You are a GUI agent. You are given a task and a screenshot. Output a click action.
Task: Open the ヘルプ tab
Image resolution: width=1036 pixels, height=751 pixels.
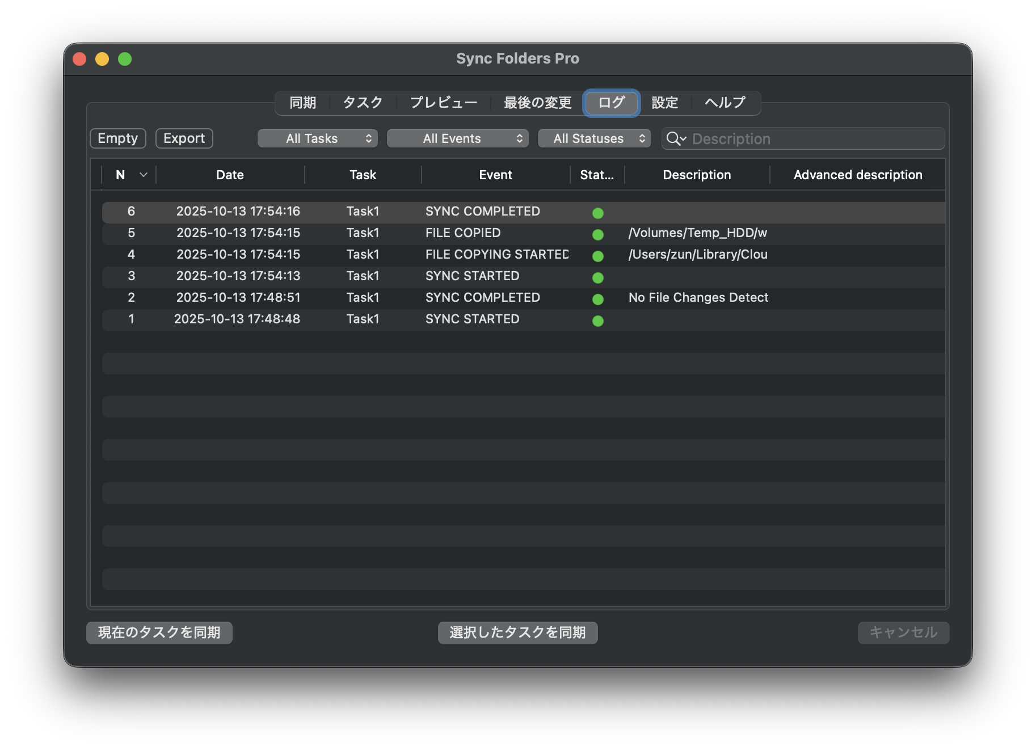[x=725, y=103]
